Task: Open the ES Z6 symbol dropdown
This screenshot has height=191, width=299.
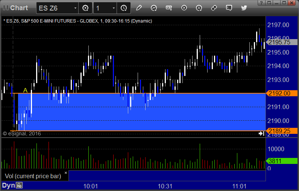Action: (x=75, y=8)
